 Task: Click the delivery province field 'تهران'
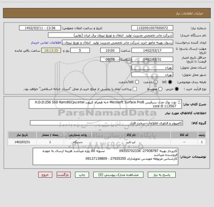tap(152, 68)
